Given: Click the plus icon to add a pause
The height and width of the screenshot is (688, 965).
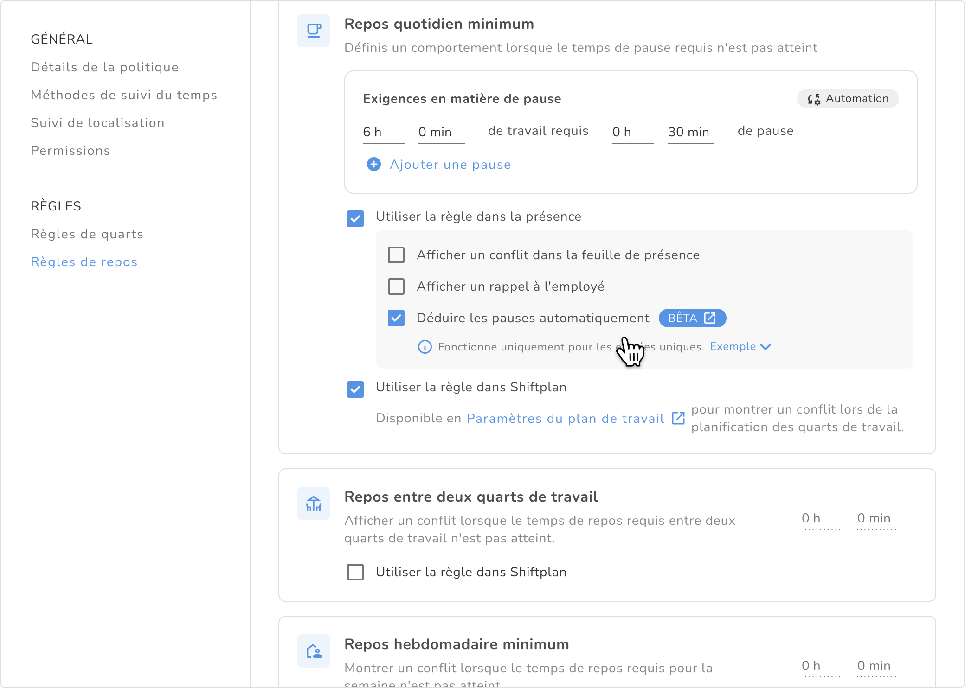Looking at the screenshot, I should tap(373, 165).
